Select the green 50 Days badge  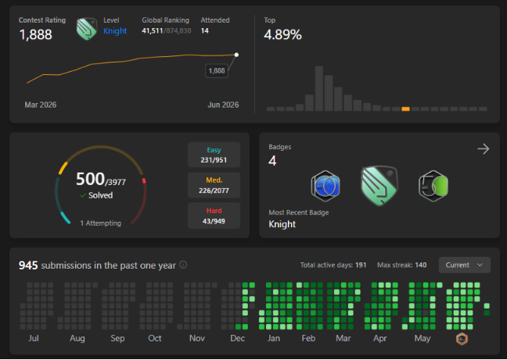pos(433,186)
